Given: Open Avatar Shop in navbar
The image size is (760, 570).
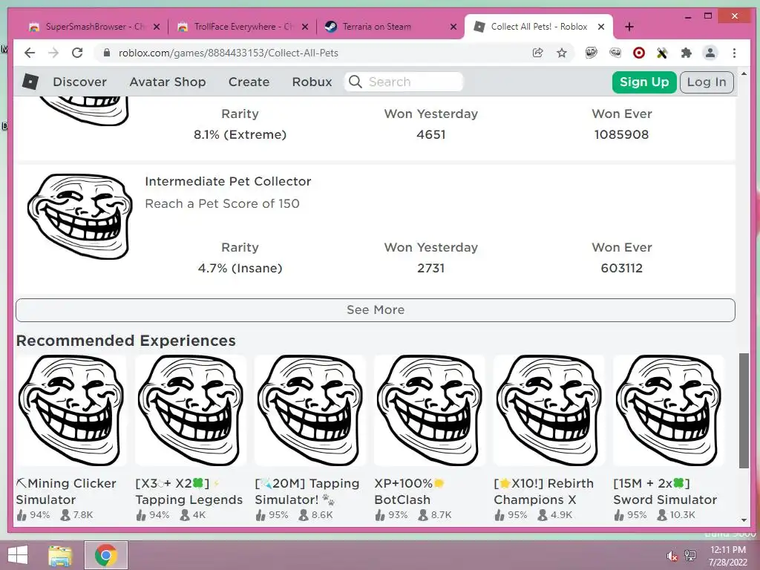Looking at the screenshot, I should (168, 82).
